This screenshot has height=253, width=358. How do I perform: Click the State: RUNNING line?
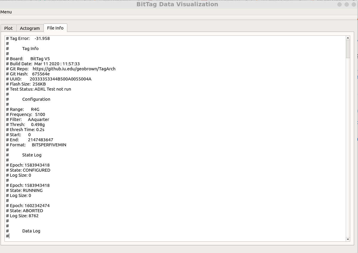pyautogui.click(x=24, y=190)
